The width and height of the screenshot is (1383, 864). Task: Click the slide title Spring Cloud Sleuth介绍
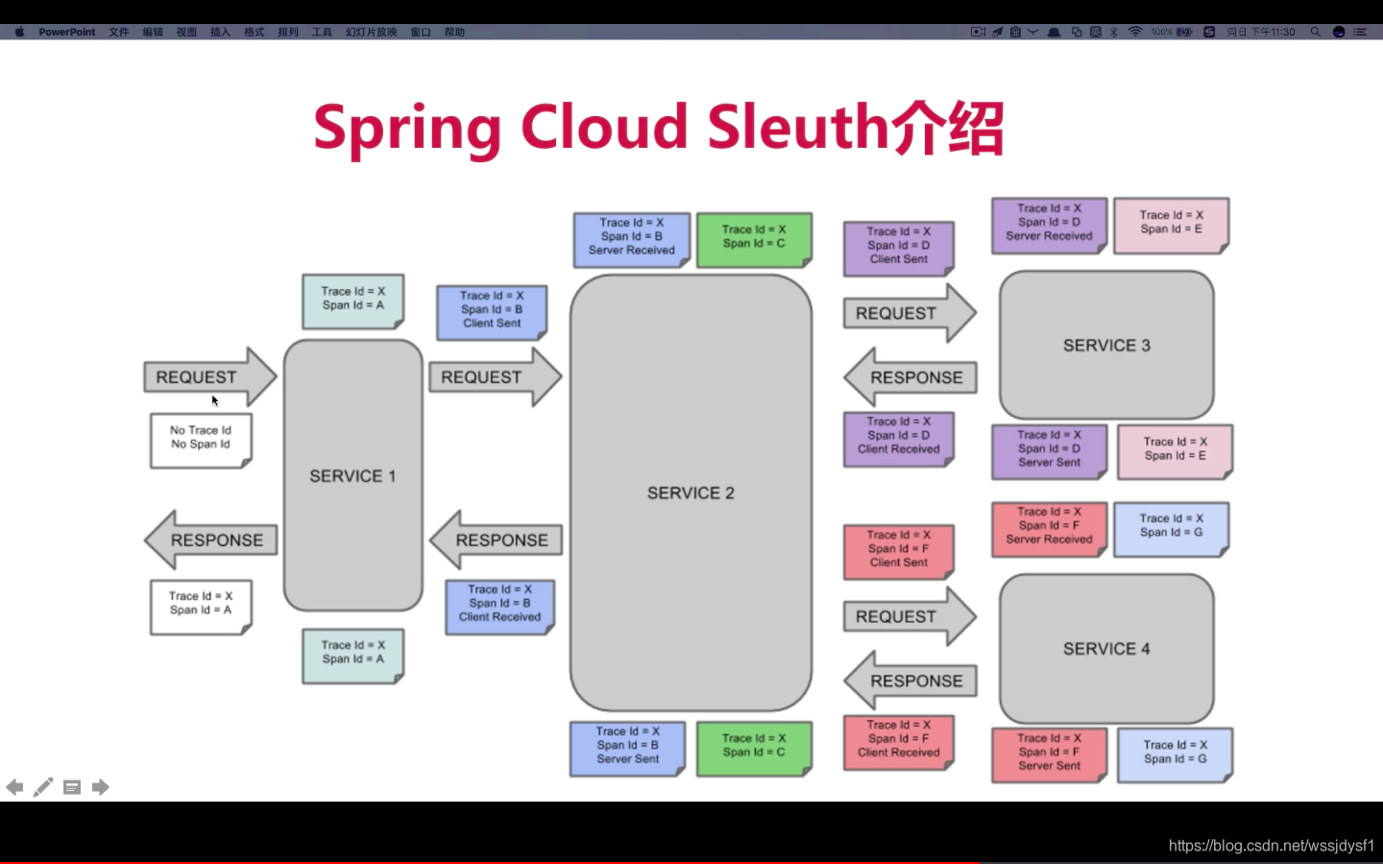click(659, 128)
